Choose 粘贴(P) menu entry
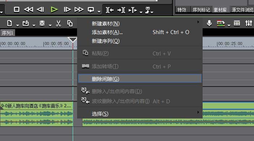254x141 pixels. (140, 53)
